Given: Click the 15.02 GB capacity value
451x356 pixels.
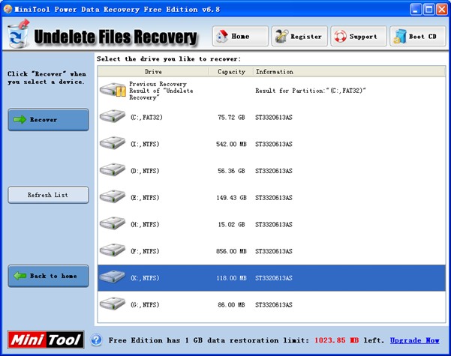Looking at the screenshot, I should point(231,224).
